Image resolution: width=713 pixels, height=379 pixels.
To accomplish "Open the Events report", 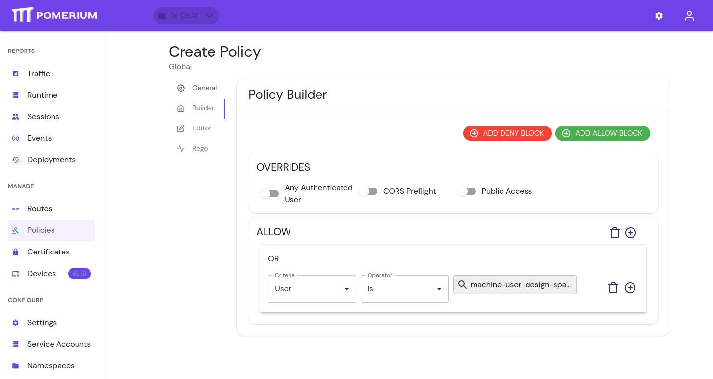I will [x=39, y=138].
